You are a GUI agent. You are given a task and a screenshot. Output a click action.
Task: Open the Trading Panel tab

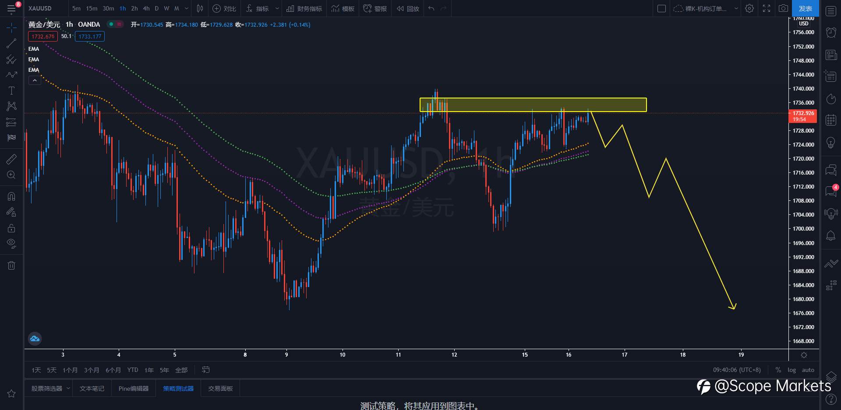pyautogui.click(x=220, y=389)
